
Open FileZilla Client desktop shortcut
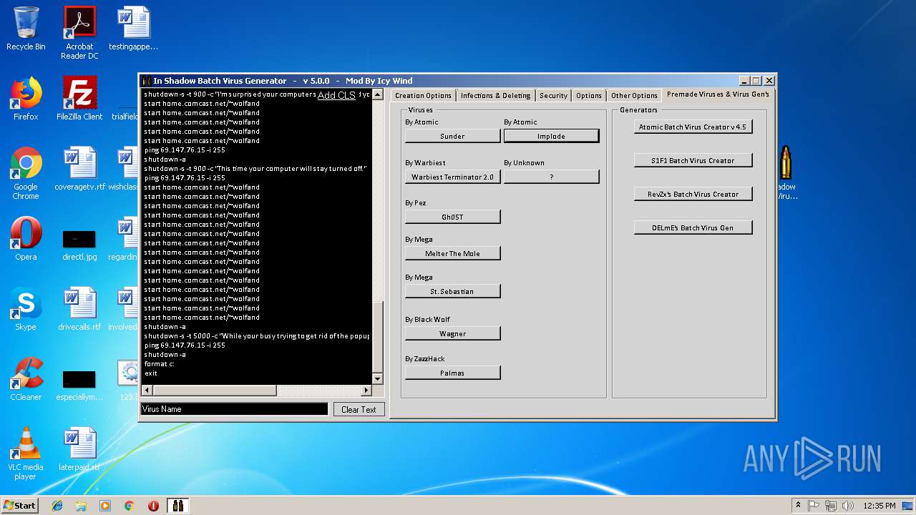(x=79, y=99)
